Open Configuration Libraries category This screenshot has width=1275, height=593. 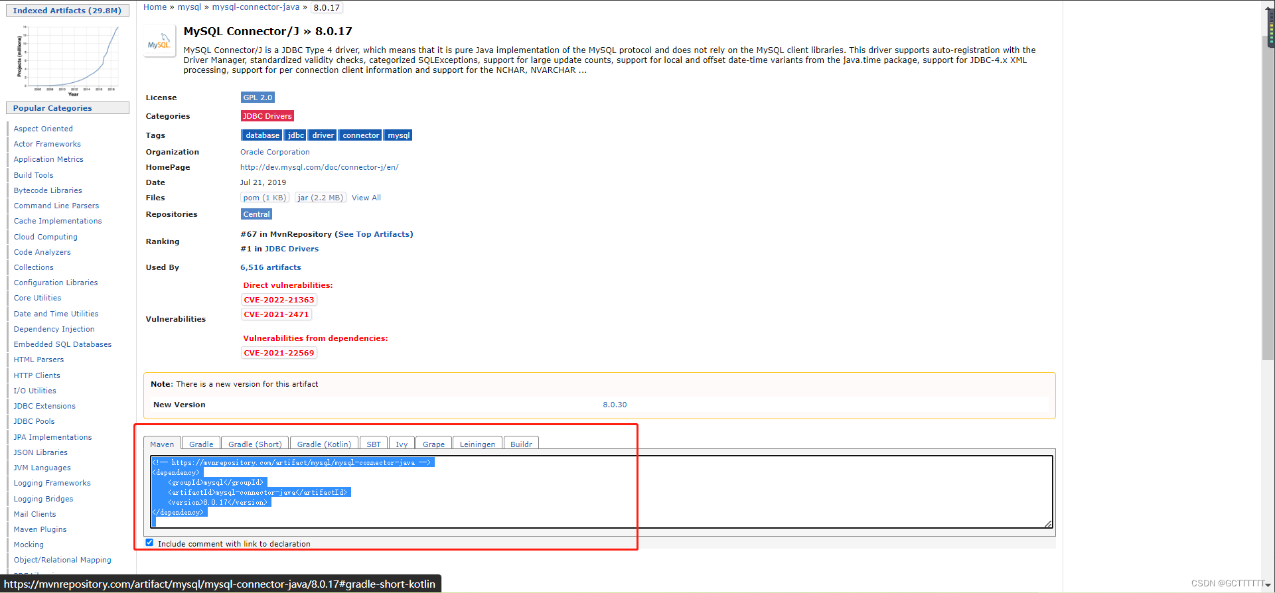(x=56, y=283)
